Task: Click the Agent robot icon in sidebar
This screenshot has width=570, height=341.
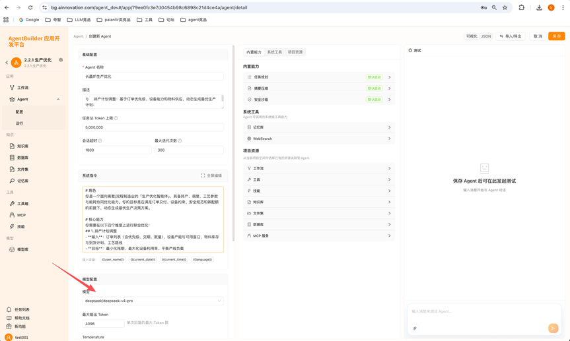Action: (12, 99)
